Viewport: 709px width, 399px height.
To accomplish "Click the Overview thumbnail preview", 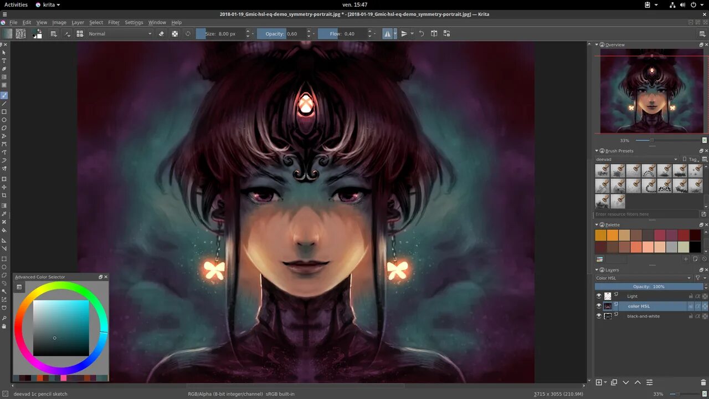I will (651, 91).
